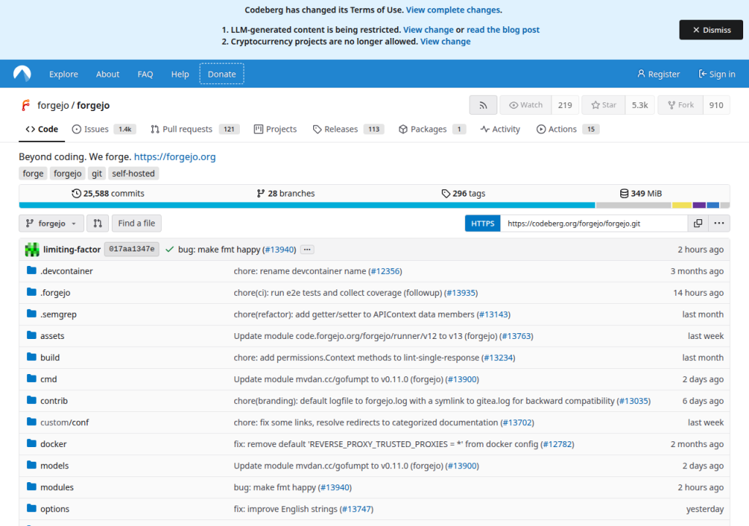Open View complete changes link
This screenshot has width=749, height=526.
pyautogui.click(x=453, y=10)
